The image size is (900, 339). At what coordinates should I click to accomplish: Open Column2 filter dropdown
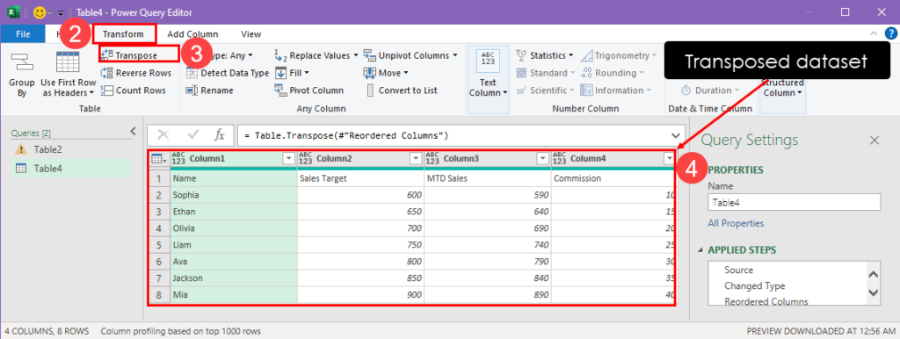(416, 159)
